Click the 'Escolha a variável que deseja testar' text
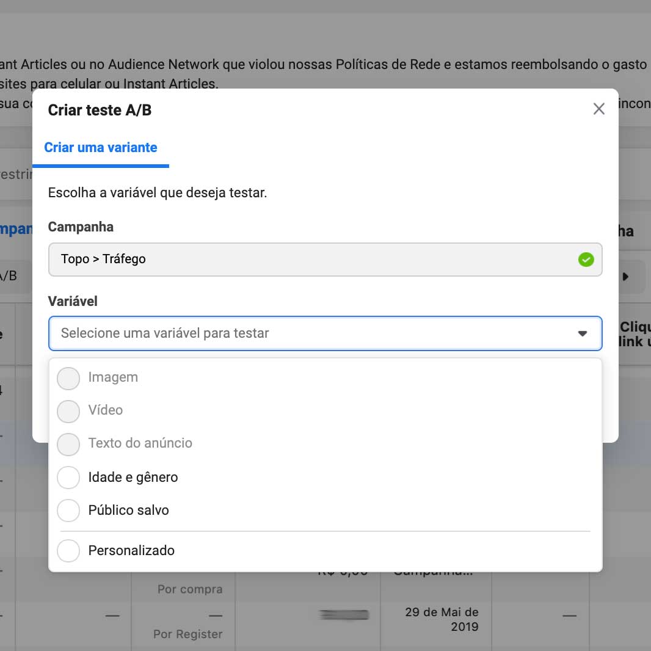651x651 pixels. click(158, 193)
